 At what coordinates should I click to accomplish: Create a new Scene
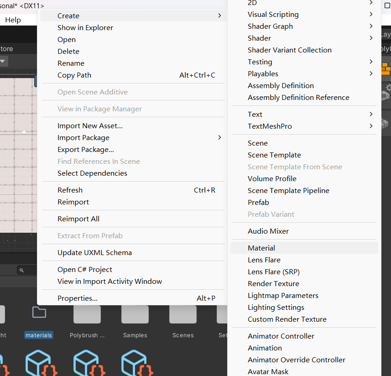click(x=304, y=143)
